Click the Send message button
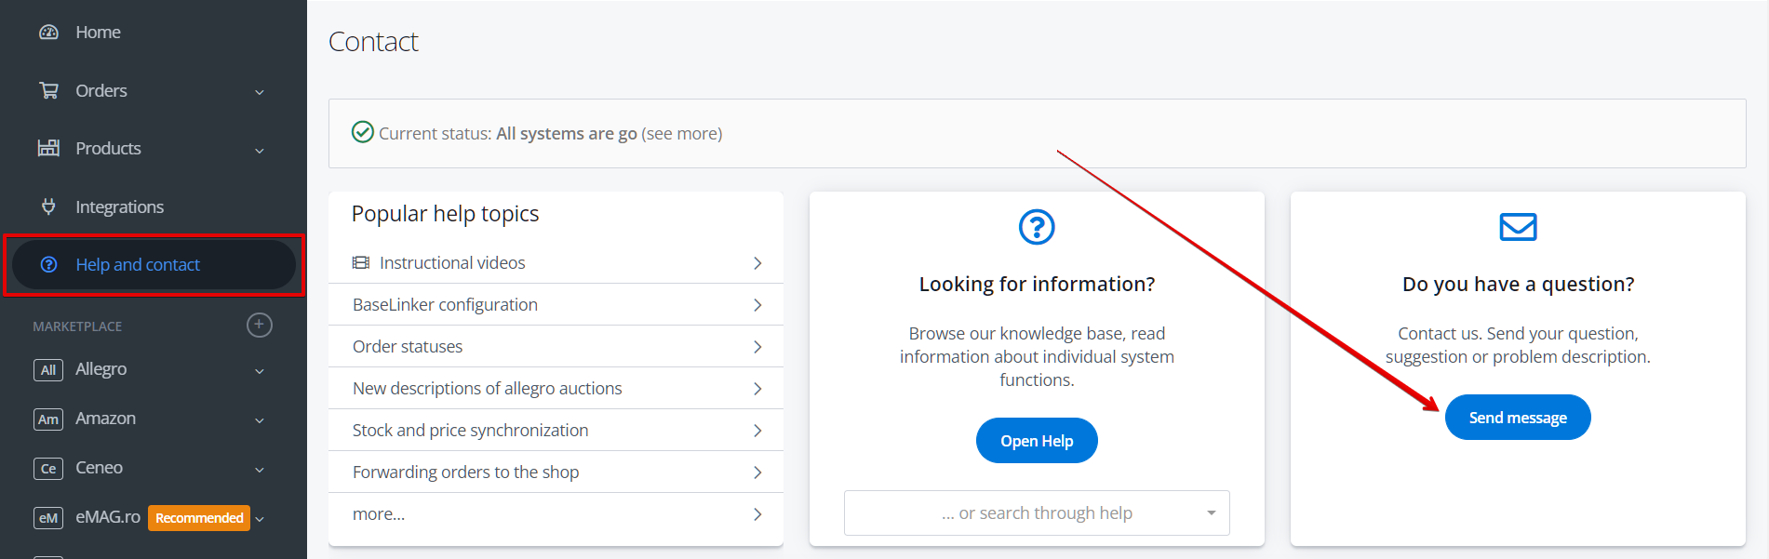The image size is (1769, 559). [x=1518, y=418]
